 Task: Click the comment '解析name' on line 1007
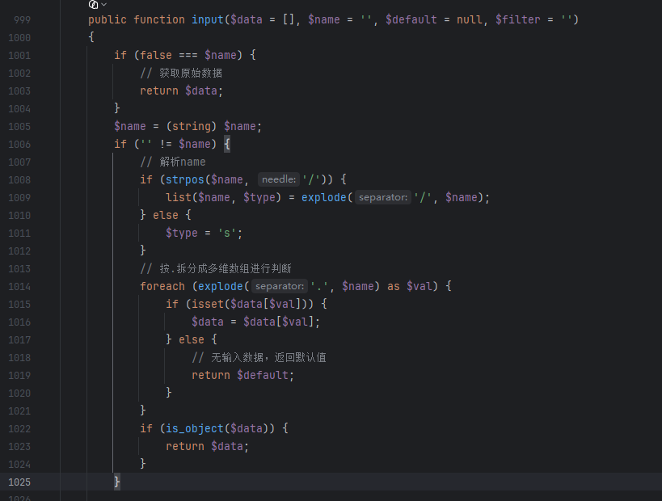pyautogui.click(x=183, y=162)
